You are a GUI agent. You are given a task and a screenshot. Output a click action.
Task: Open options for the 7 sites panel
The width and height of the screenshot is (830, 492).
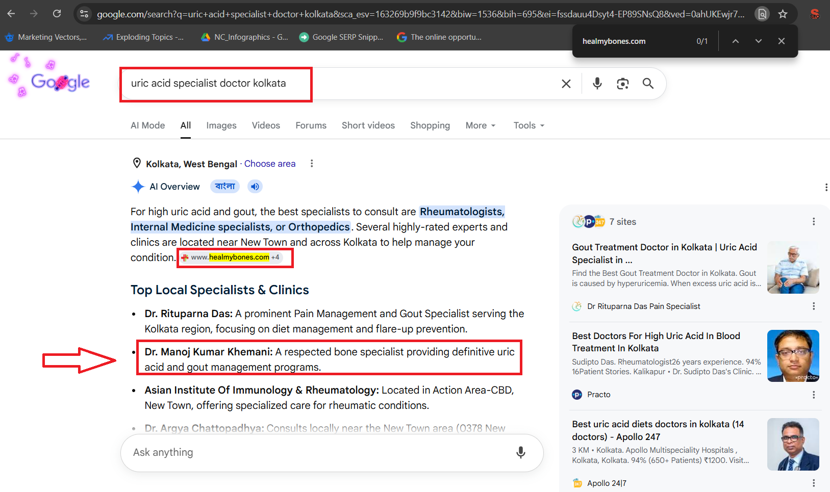814,222
